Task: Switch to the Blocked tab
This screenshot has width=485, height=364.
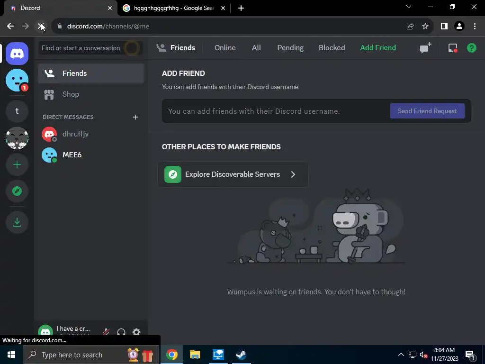Action: click(x=332, y=48)
